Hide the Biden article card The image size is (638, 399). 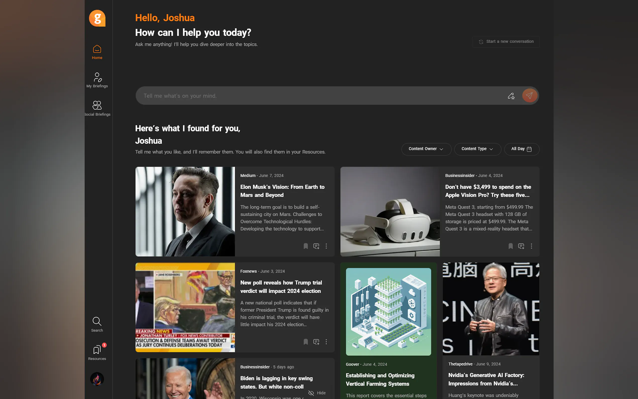pyautogui.click(x=317, y=393)
